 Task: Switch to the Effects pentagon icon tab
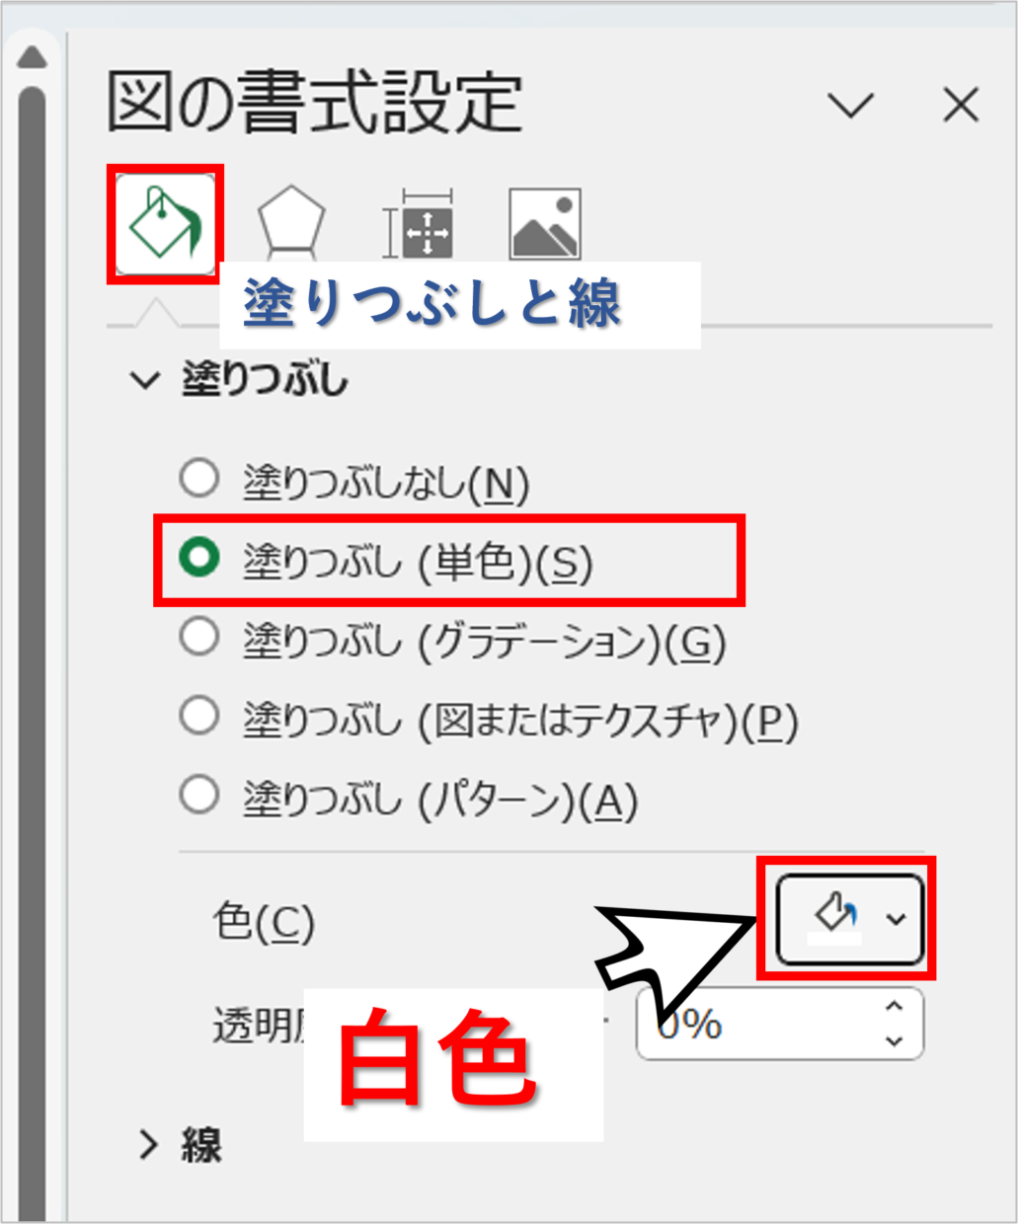[x=290, y=223]
